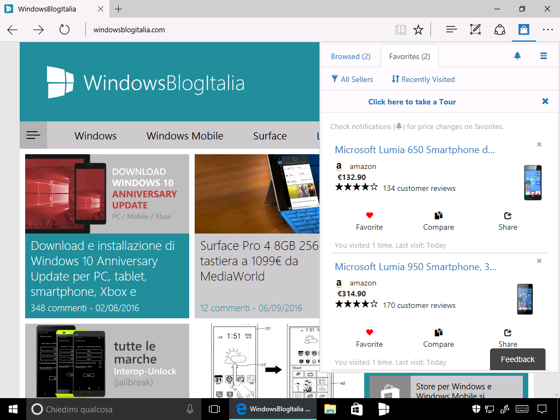Remove Lumia 650 from favorites list

(x=539, y=144)
